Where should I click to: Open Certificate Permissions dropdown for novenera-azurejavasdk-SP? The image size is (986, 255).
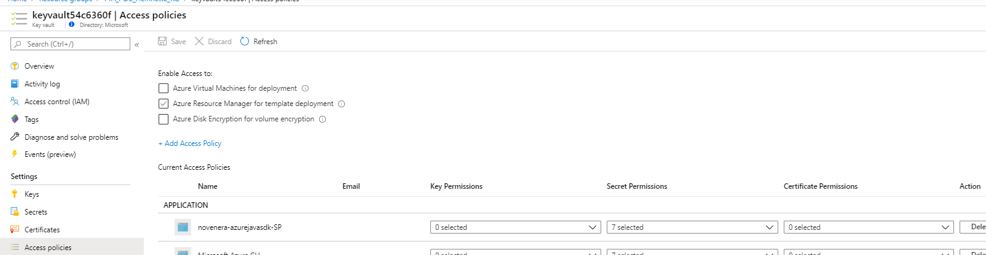(x=869, y=227)
